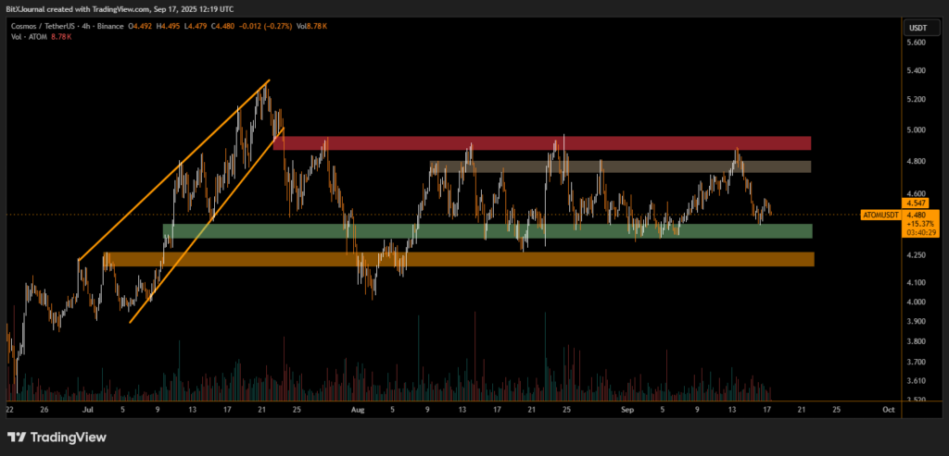Click the Oct label on time axis
Screen dimensions: 949x456
click(x=888, y=407)
